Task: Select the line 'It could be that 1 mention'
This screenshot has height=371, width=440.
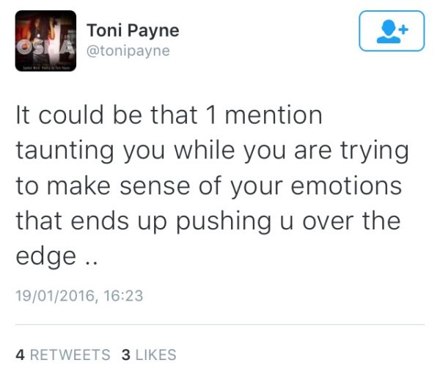Action: pos(169,115)
